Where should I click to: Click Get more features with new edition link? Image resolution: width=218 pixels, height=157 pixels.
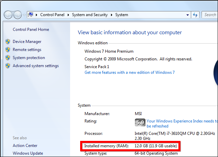[x=129, y=72]
